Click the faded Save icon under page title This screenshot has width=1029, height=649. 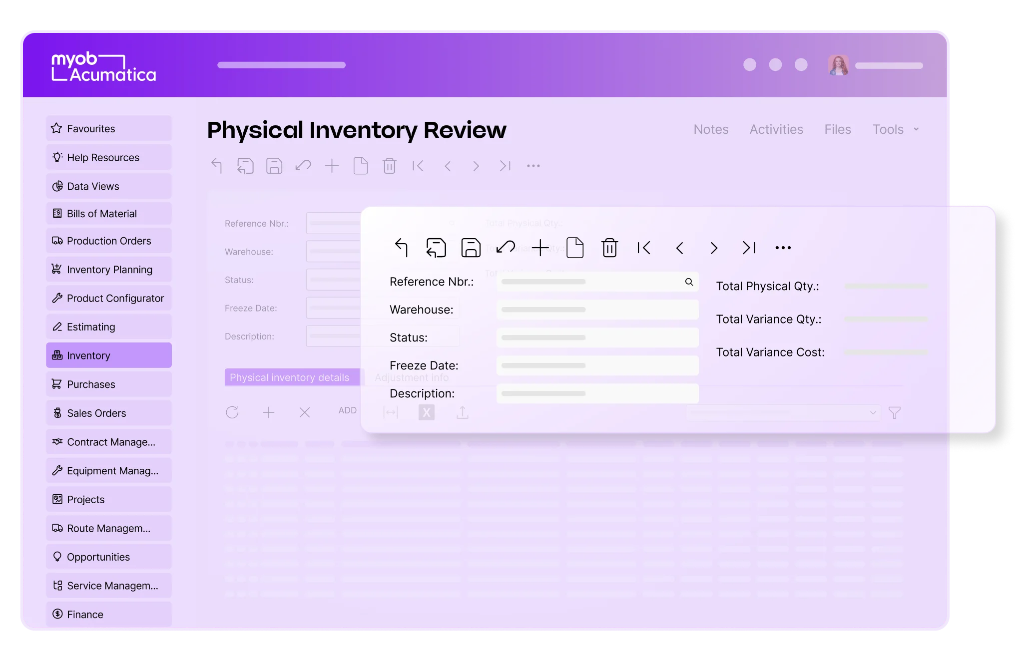(274, 166)
